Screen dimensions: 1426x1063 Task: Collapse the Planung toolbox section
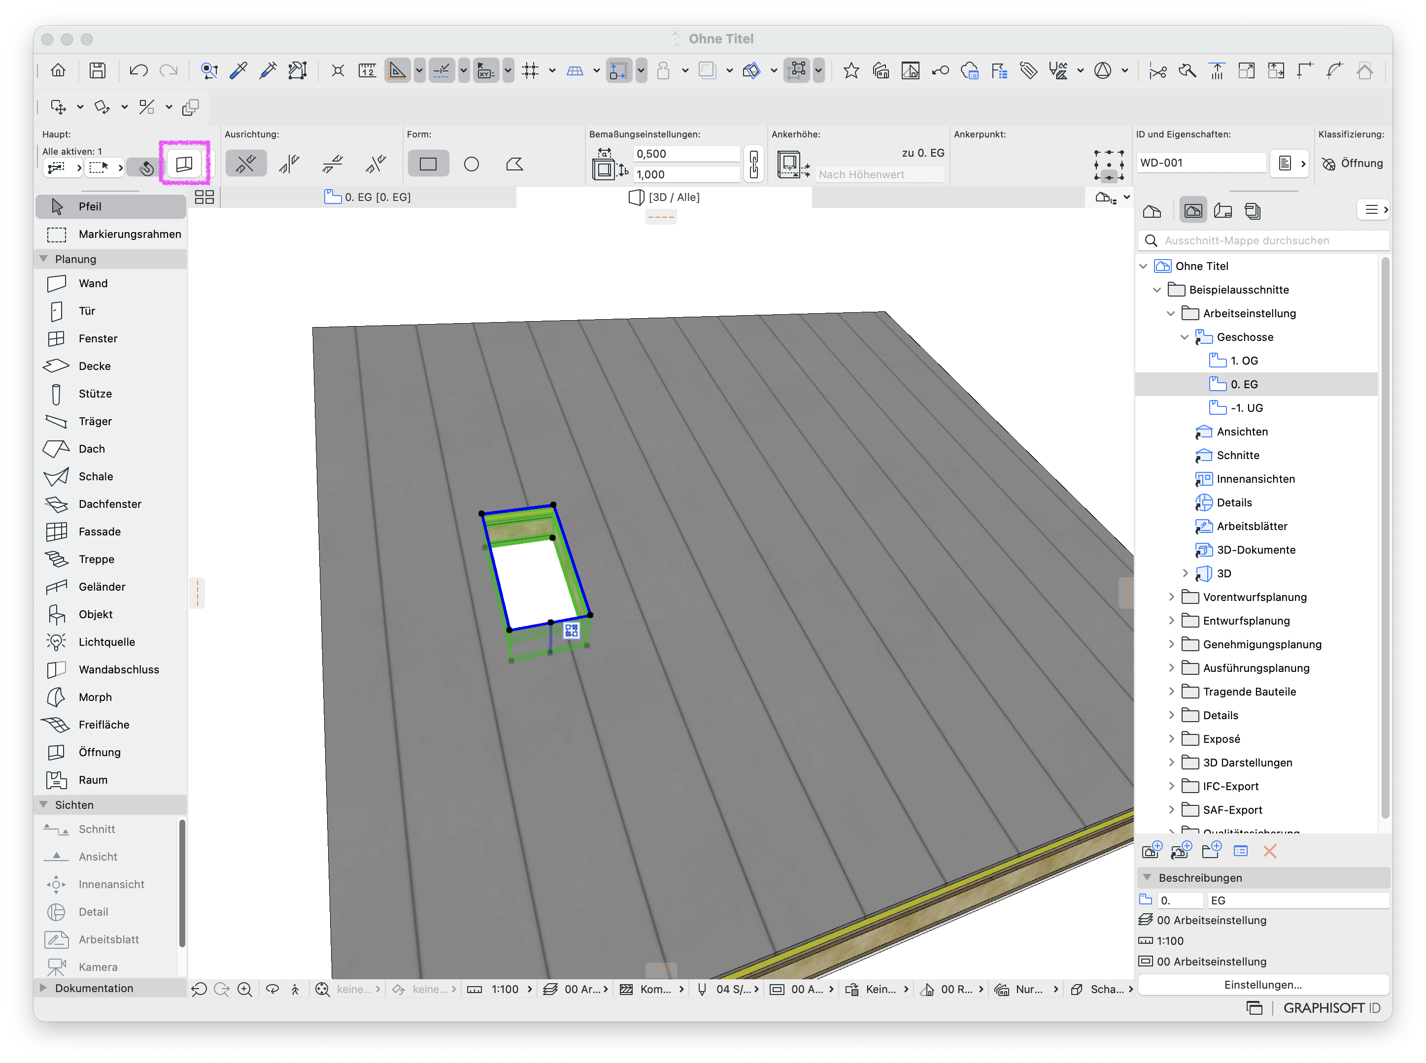(44, 259)
